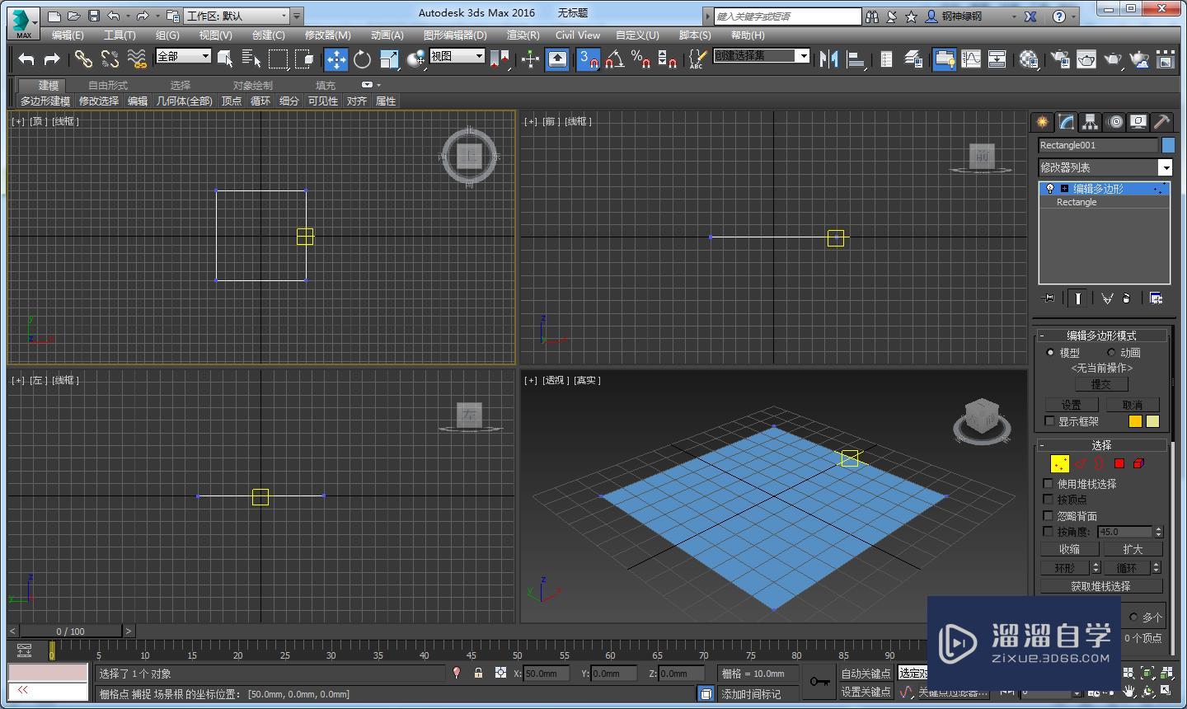Open the 视图 reference coordinate dropdown
1187x709 pixels.
(457, 56)
